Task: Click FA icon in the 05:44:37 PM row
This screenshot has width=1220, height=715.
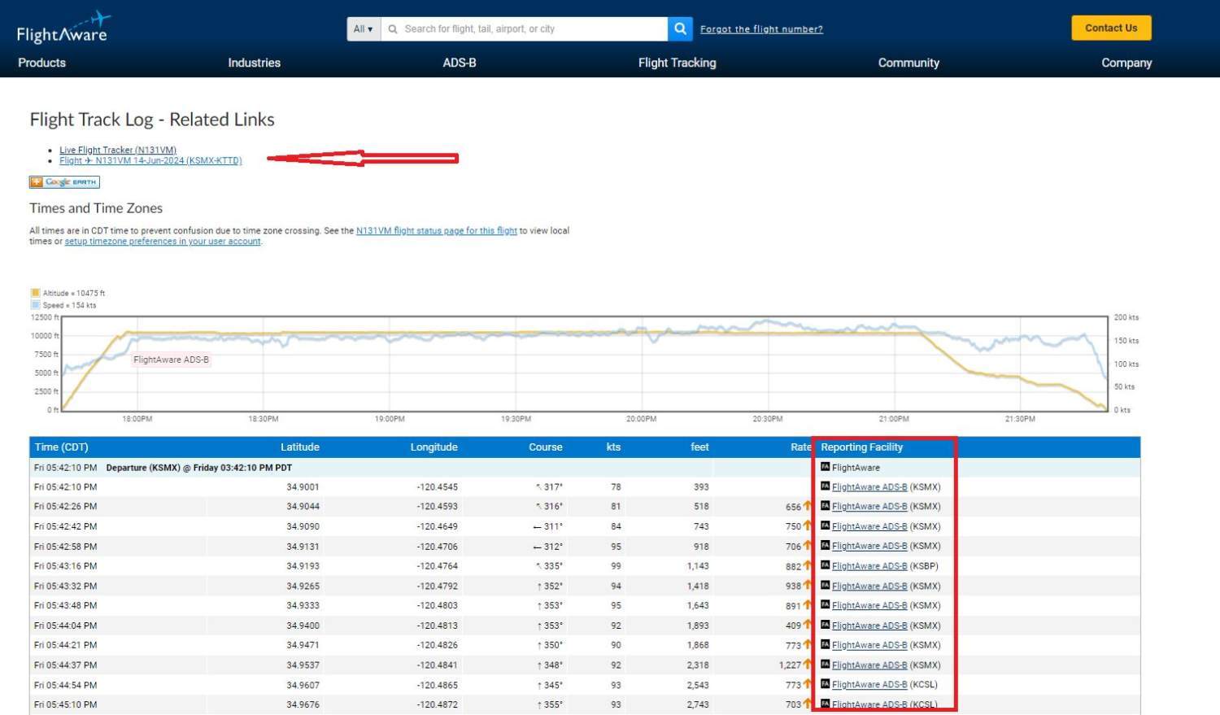Action: 825,665
